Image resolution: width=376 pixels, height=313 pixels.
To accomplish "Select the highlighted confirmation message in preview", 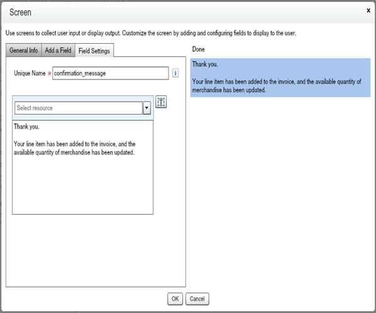I will coord(280,78).
